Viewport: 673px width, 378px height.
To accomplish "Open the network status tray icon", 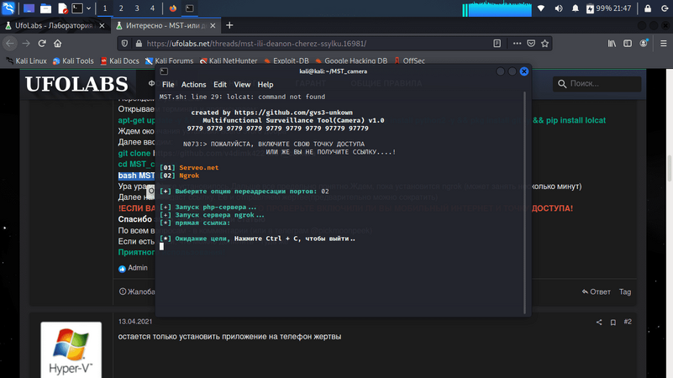I will click(x=541, y=8).
